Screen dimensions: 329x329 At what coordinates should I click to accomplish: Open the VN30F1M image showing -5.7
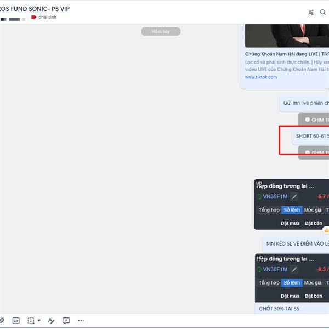pyautogui.click(x=292, y=205)
